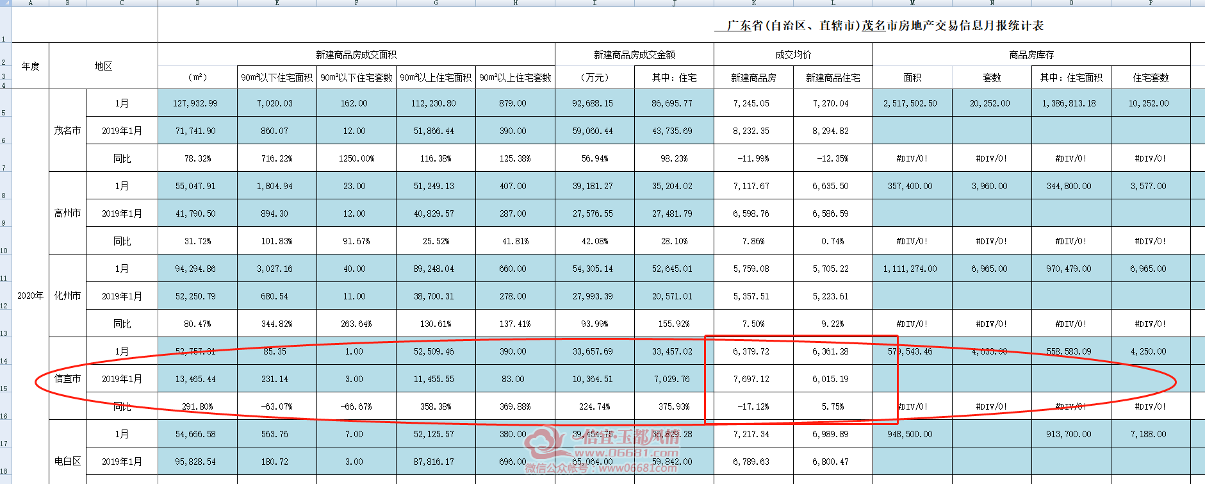Viewport: 1205px width, 484px height.
Task: Click the 成交均价 header cell
Action: [x=793, y=54]
